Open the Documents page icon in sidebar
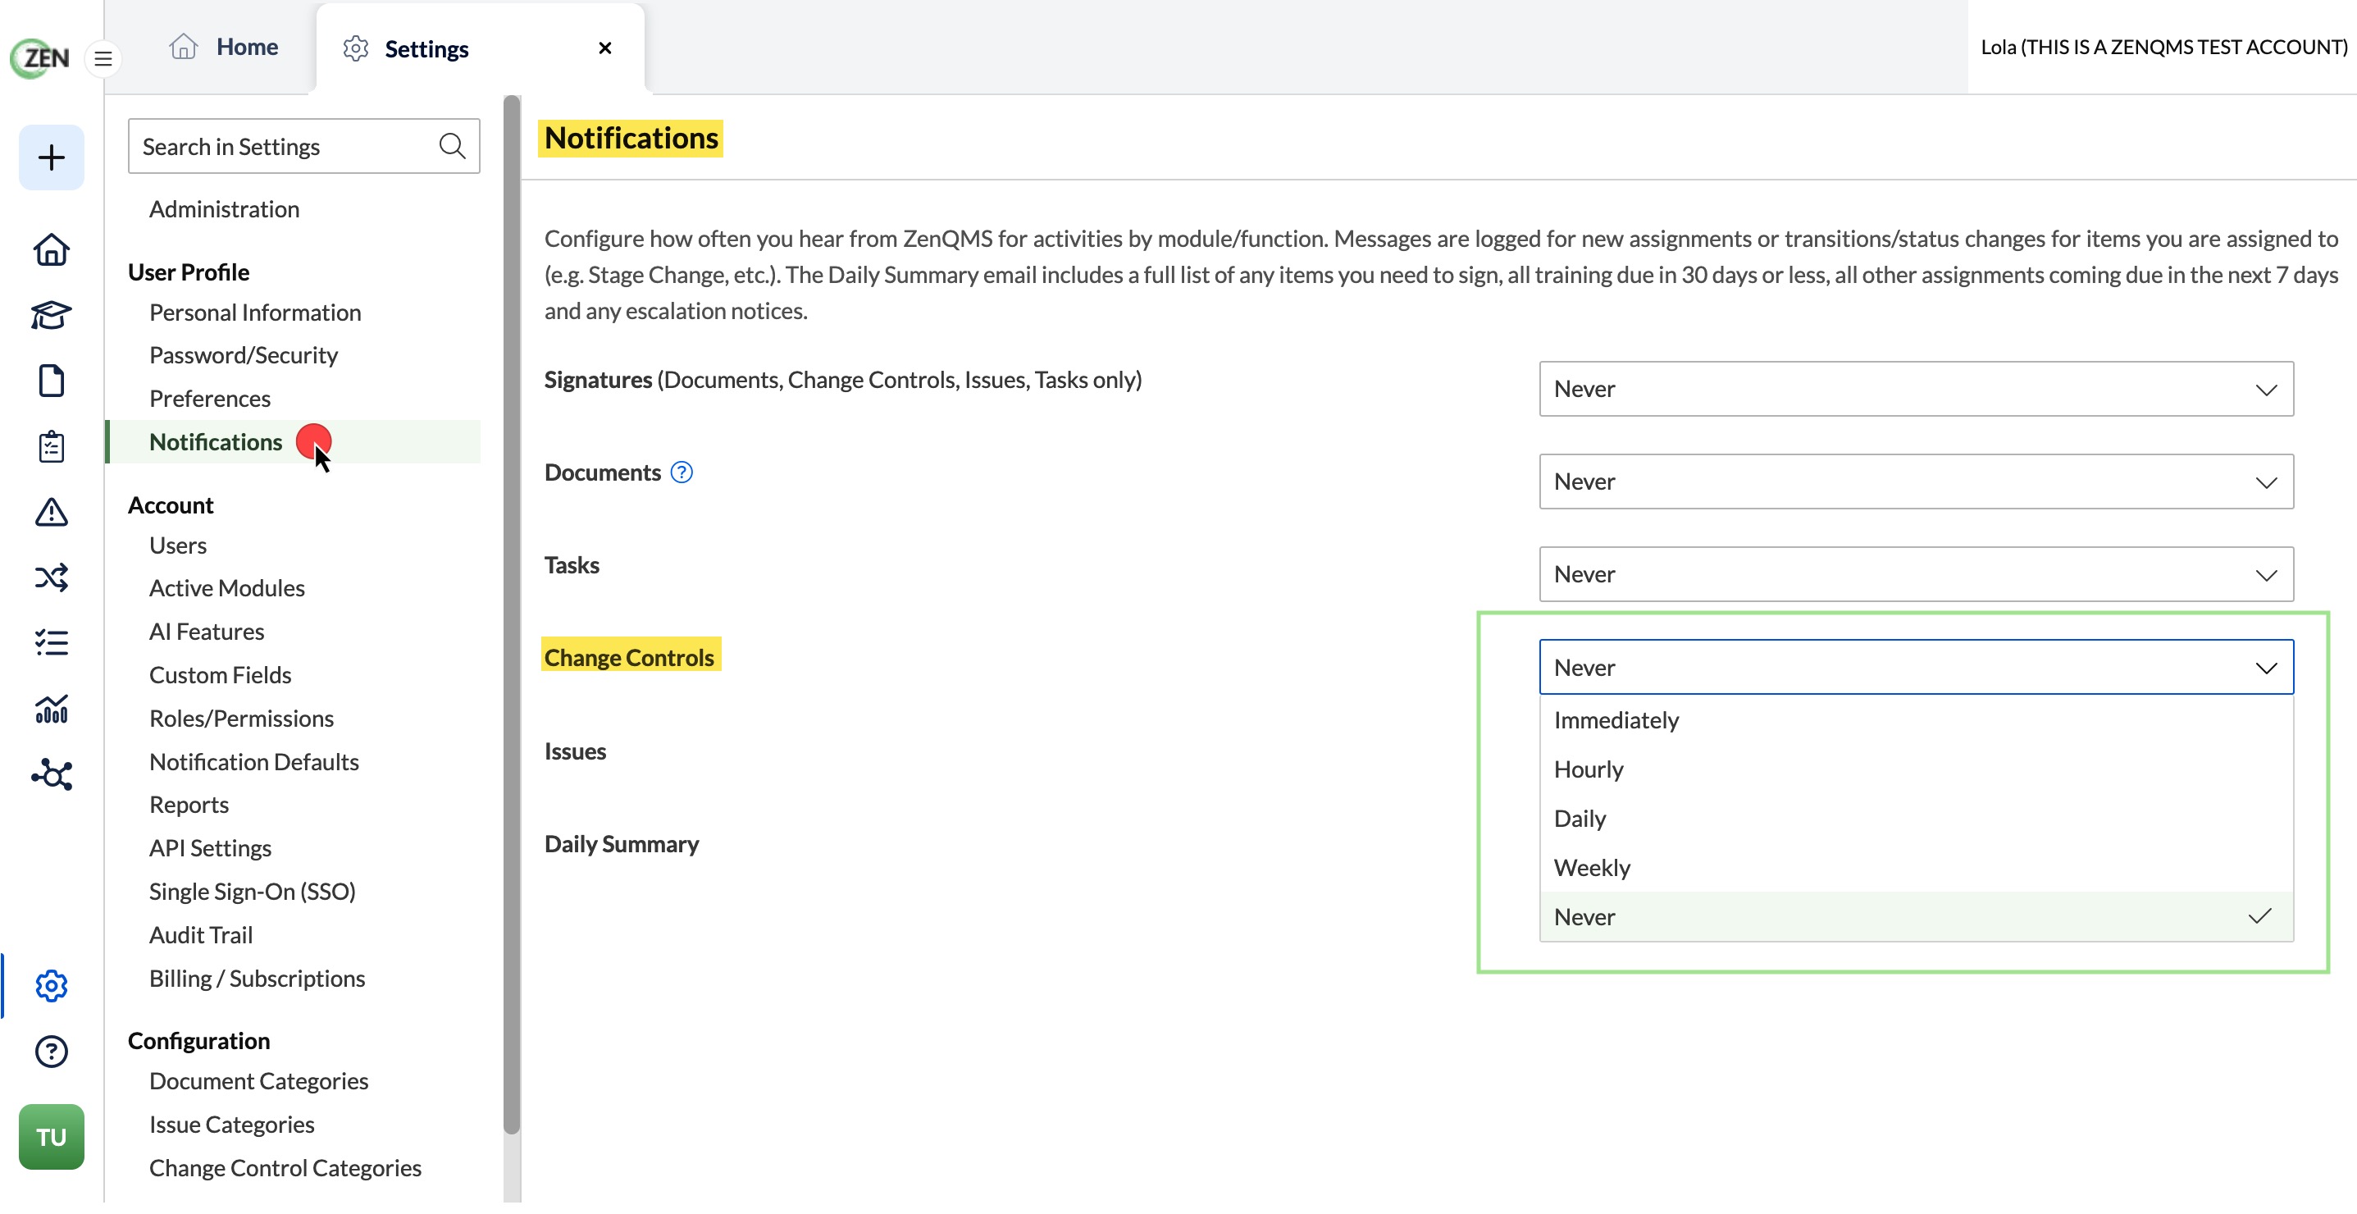 [x=51, y=381]
